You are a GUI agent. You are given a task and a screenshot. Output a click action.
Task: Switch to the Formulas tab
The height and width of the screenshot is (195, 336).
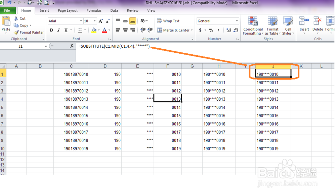[94, 10]
